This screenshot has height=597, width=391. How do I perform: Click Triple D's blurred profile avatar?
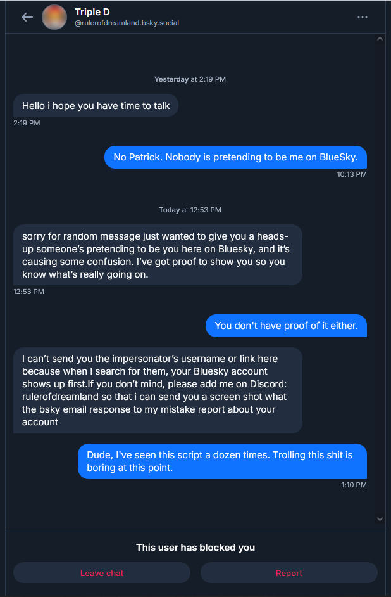[x=54, y=17]
